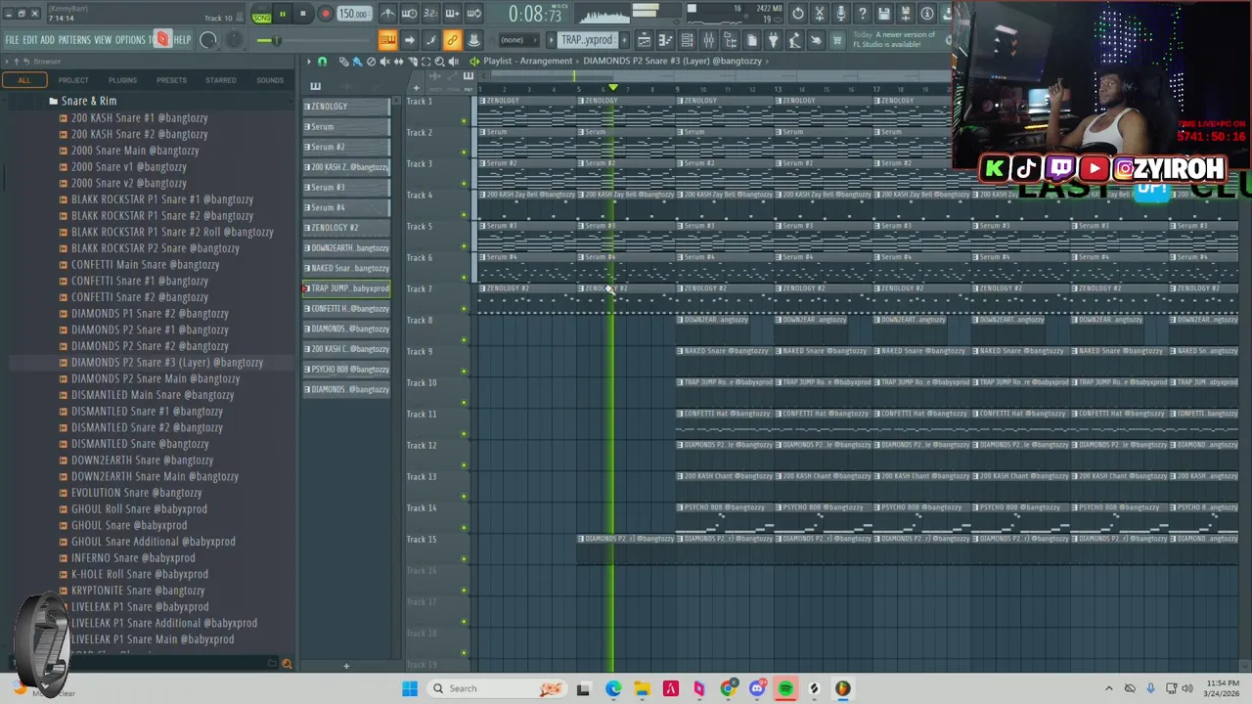This screenshot has width=1252, height=704.
Task: Select the playlist Zoom magnifier tool
Action: (439, 62)
